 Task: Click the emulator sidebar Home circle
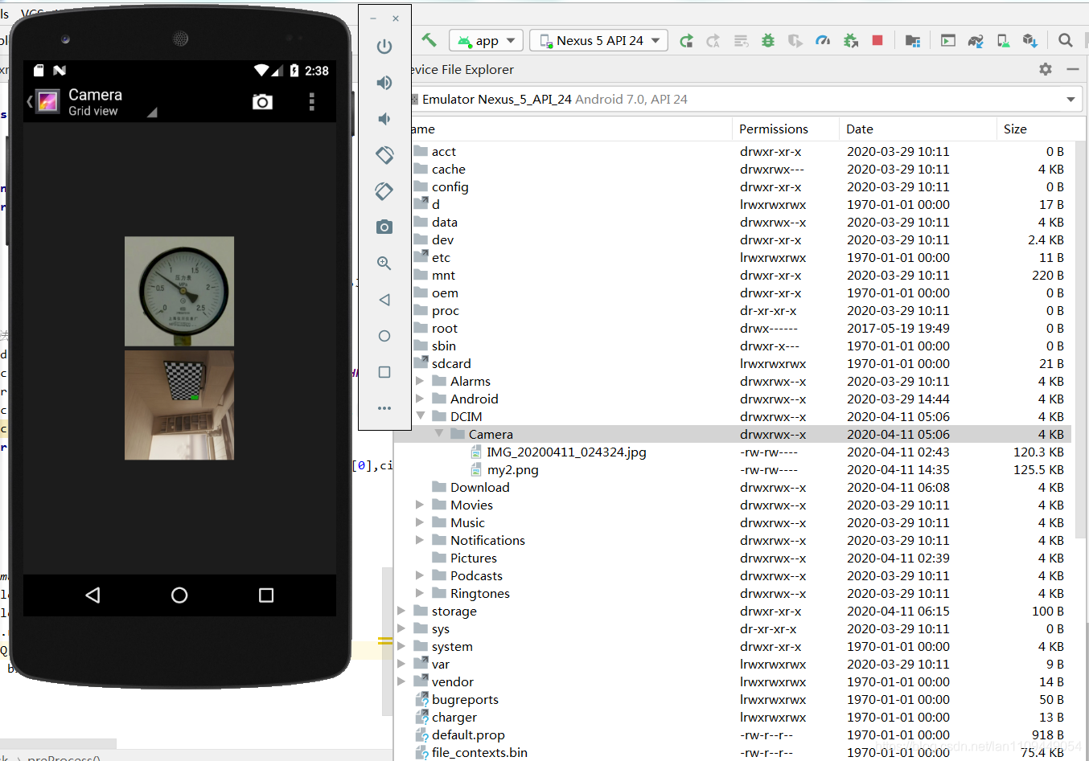384,336
